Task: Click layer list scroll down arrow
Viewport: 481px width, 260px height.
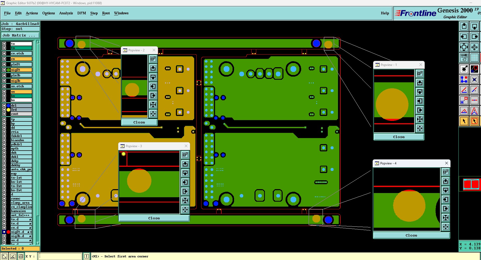Action: tap(38, 243)
